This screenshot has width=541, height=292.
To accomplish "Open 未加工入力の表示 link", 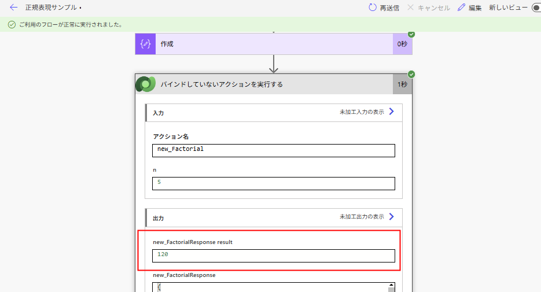I will (362, 112).
